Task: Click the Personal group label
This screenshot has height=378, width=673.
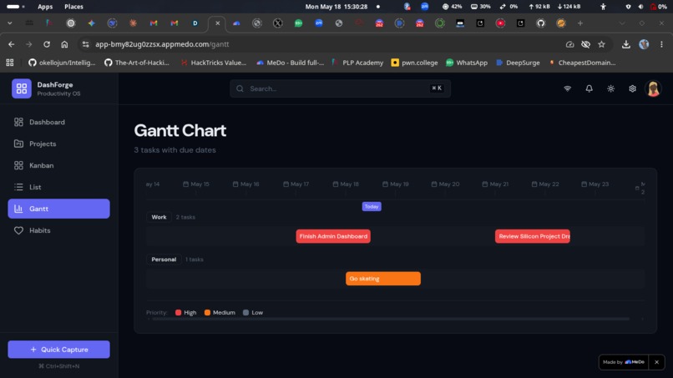Action: click(164, 260)
